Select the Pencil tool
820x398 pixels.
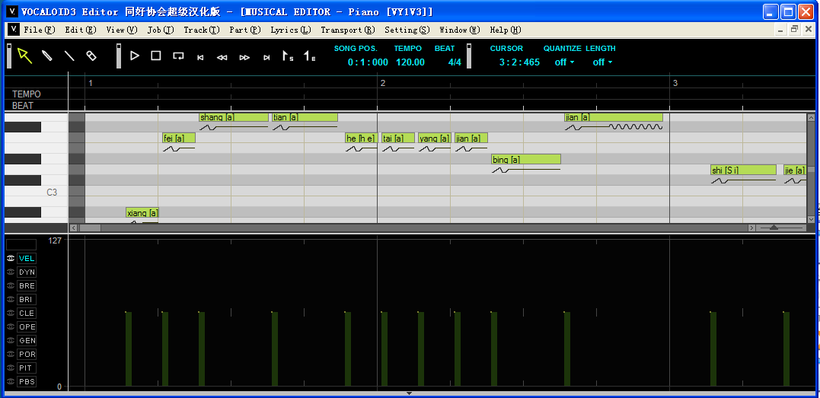(x=47, y=56)
